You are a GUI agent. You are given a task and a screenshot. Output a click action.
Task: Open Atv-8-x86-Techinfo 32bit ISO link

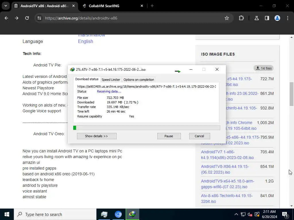(227, 199)
